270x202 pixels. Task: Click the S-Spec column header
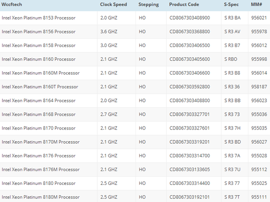231,4
